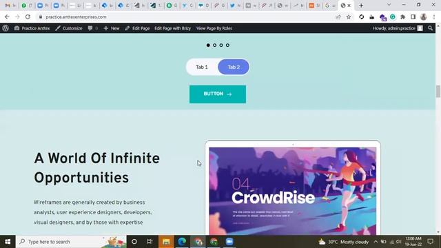Close the active browser tab
Viewport: 441px width, 248px height.
(x=349, y=6)
